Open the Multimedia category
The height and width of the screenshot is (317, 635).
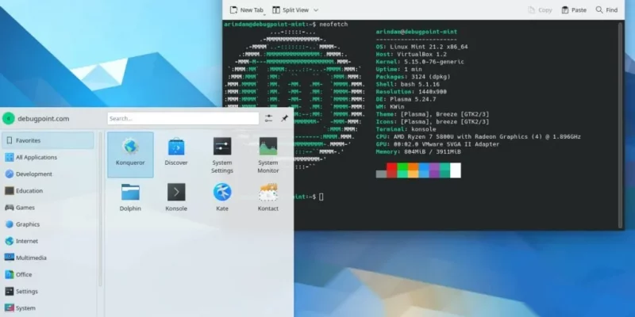tap(48, 258)
